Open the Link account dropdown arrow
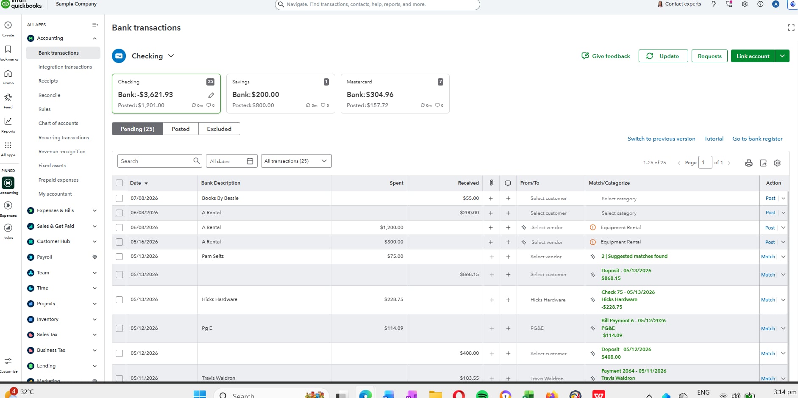Image resolution: width=798 pixels, height=398 pixels. pos(782,56)
